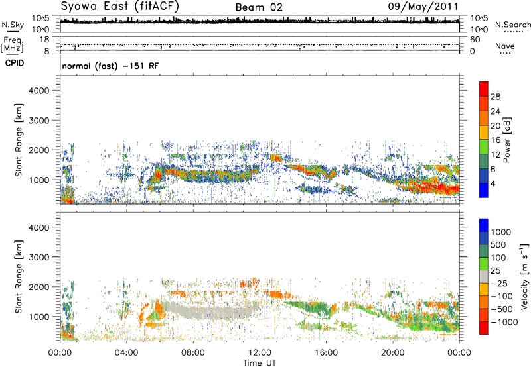Select the "-100" velocity colorbar label

click(x=501, y=296)
